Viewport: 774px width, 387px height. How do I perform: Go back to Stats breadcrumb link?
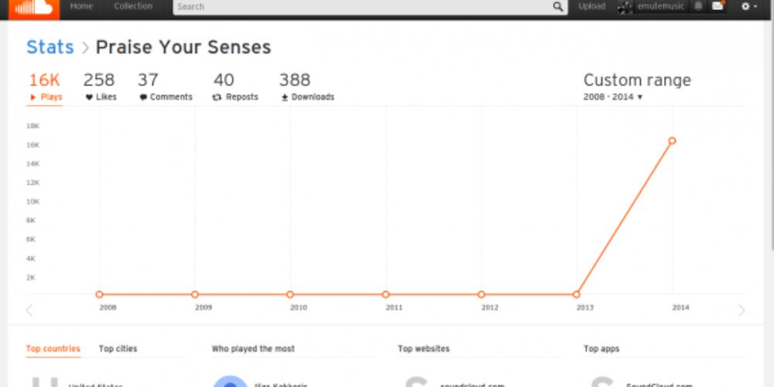click(x=50, y=47)
